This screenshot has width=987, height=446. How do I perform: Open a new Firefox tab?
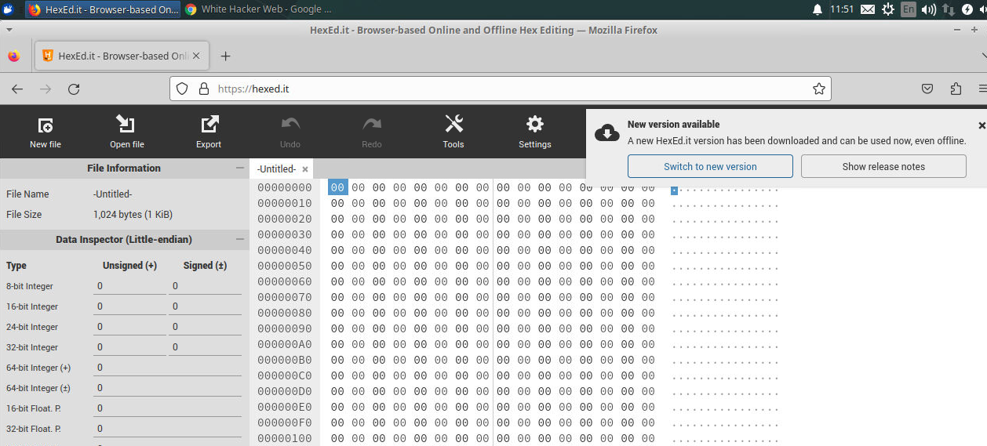(226, 56)
